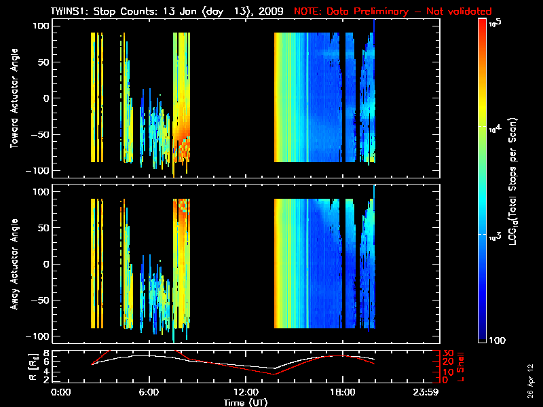Click the 'Time (UT)' x-axis label
The height and width of the screenshot is (407, 543).
coord(247,402)
